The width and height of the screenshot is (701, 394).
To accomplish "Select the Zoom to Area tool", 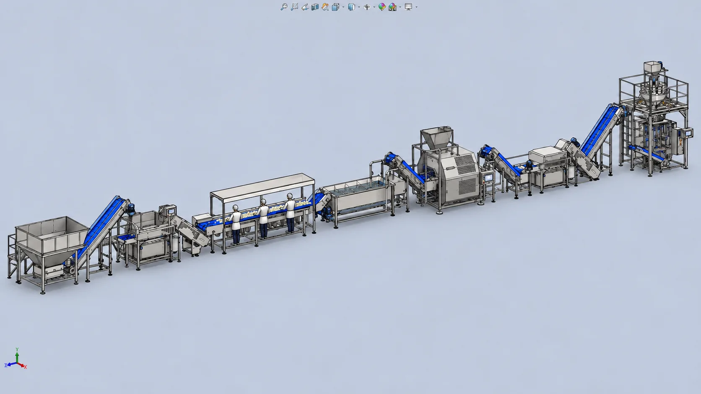I will (x=294, y=7).
